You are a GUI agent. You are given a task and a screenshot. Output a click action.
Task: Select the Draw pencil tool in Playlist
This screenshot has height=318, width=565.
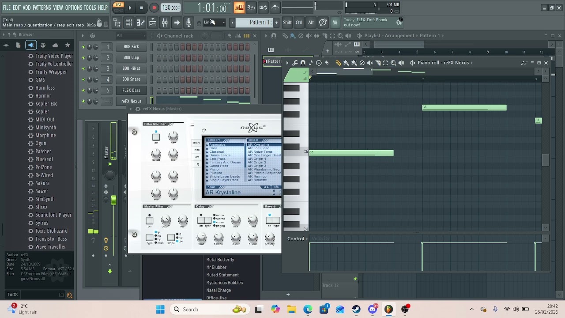pyautogui.click(x=285, y=36)
